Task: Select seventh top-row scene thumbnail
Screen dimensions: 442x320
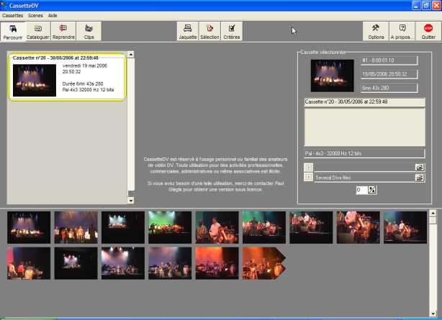Action: click(311, 227)
